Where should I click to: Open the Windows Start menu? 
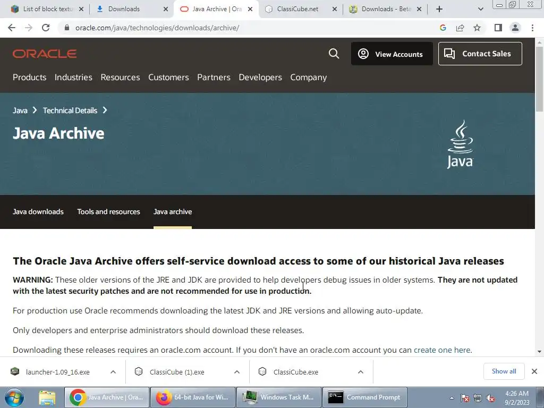(x=14, y=397)
